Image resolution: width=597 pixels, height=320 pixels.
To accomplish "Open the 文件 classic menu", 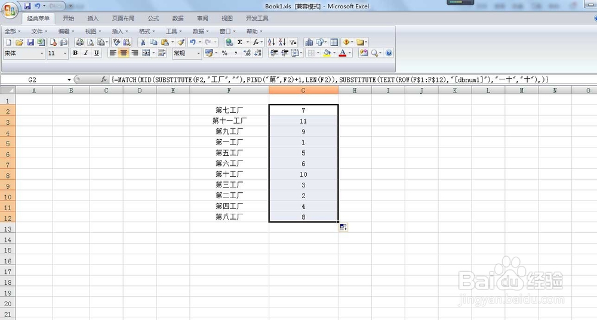I will pos(39,31).
